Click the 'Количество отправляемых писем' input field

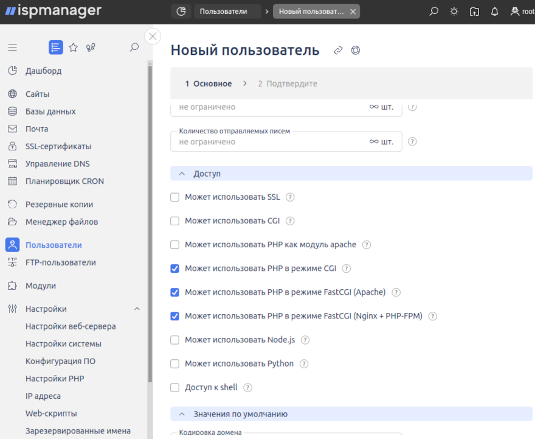(271, 142)
